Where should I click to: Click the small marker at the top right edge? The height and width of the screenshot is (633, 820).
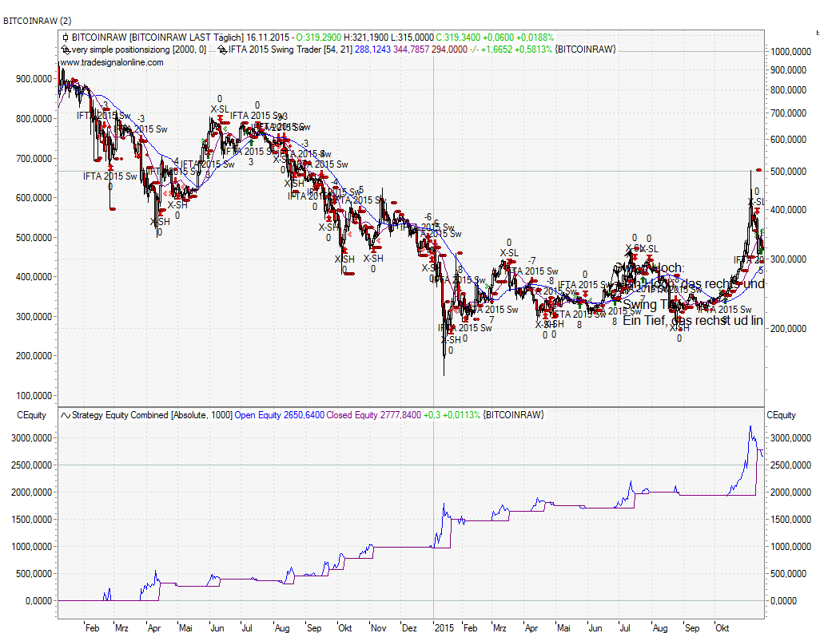tap(817, 33)
